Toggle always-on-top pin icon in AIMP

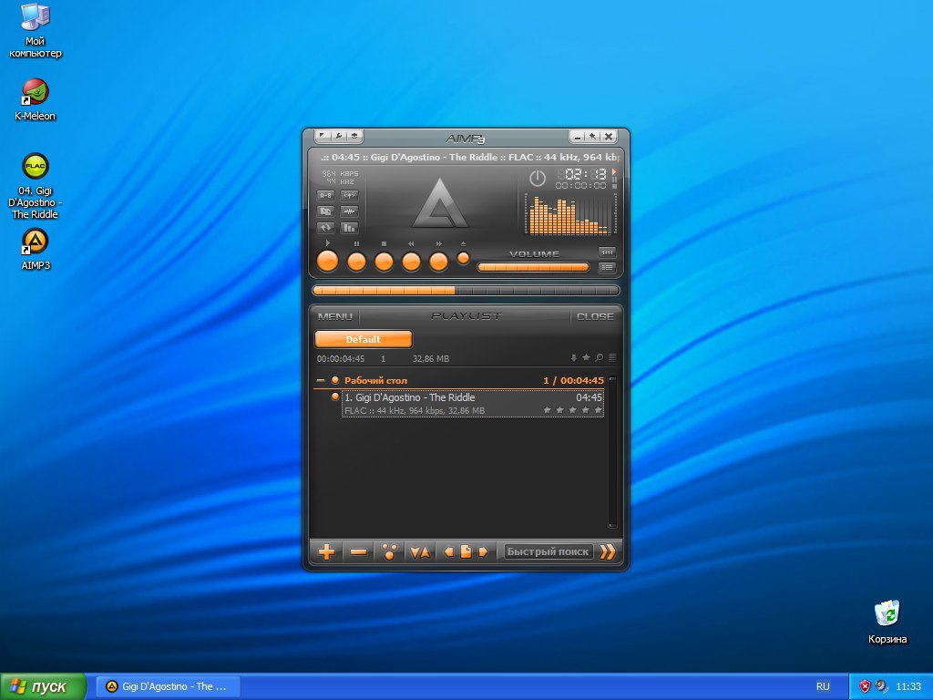click(x=592, y=137)
